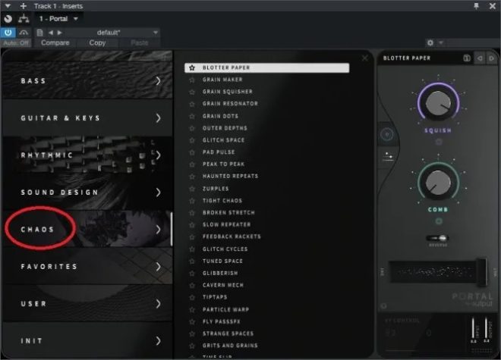Open preset file menu icon
Viewport: 501px width, 360px height.
pos(40,33)
